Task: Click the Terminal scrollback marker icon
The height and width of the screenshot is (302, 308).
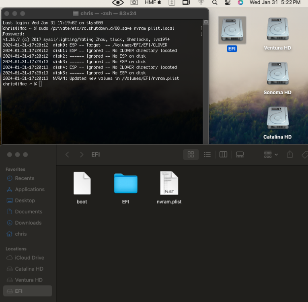Action: point(206,22)
